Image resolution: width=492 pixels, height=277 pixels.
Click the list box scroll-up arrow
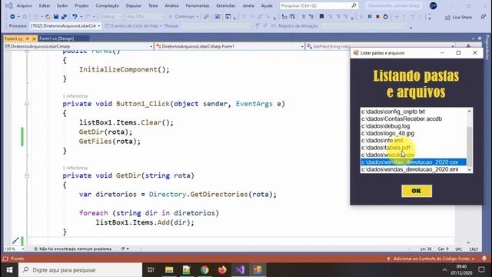[470, 111]
